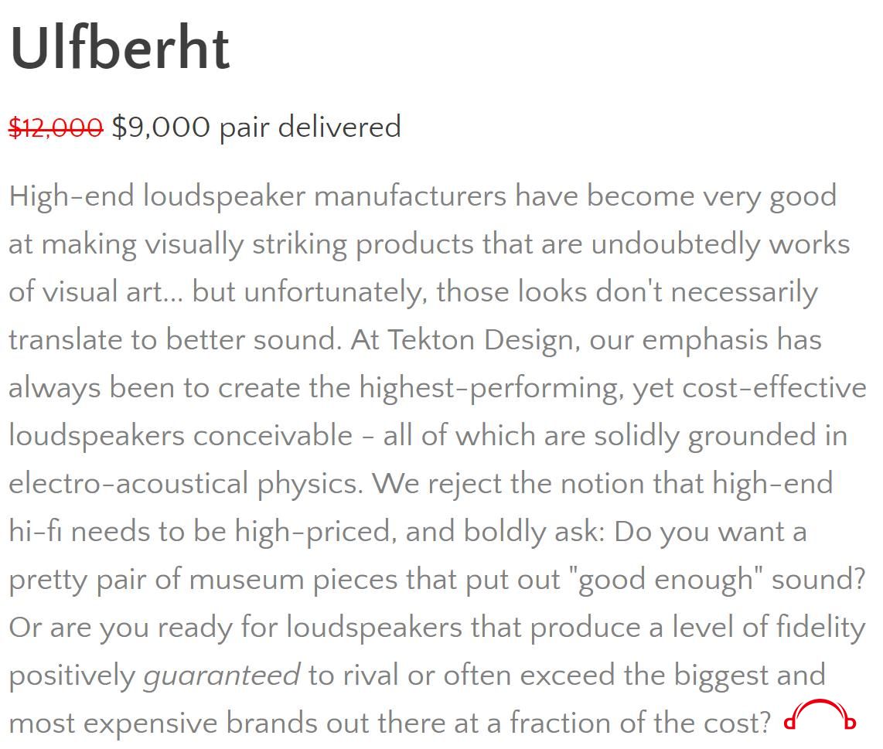Viewport: 883px width, 749px height.
Task: Click the $9,000 sale price
Action: (x=161, y=127)
